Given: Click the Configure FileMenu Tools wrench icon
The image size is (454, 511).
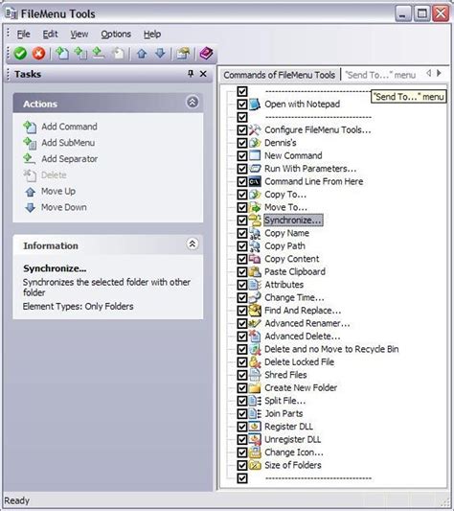Looking at the screenshot, I should click(x=255, y=130).
